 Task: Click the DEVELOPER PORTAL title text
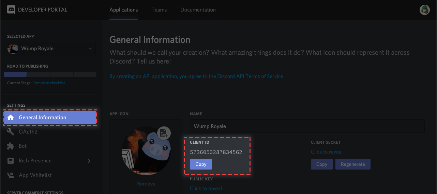coord(43,10)
